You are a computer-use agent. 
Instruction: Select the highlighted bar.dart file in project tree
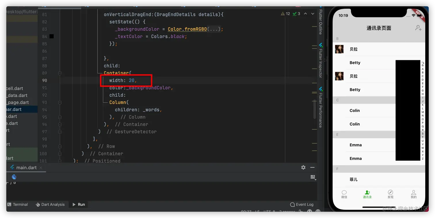(x=22, y=109)
